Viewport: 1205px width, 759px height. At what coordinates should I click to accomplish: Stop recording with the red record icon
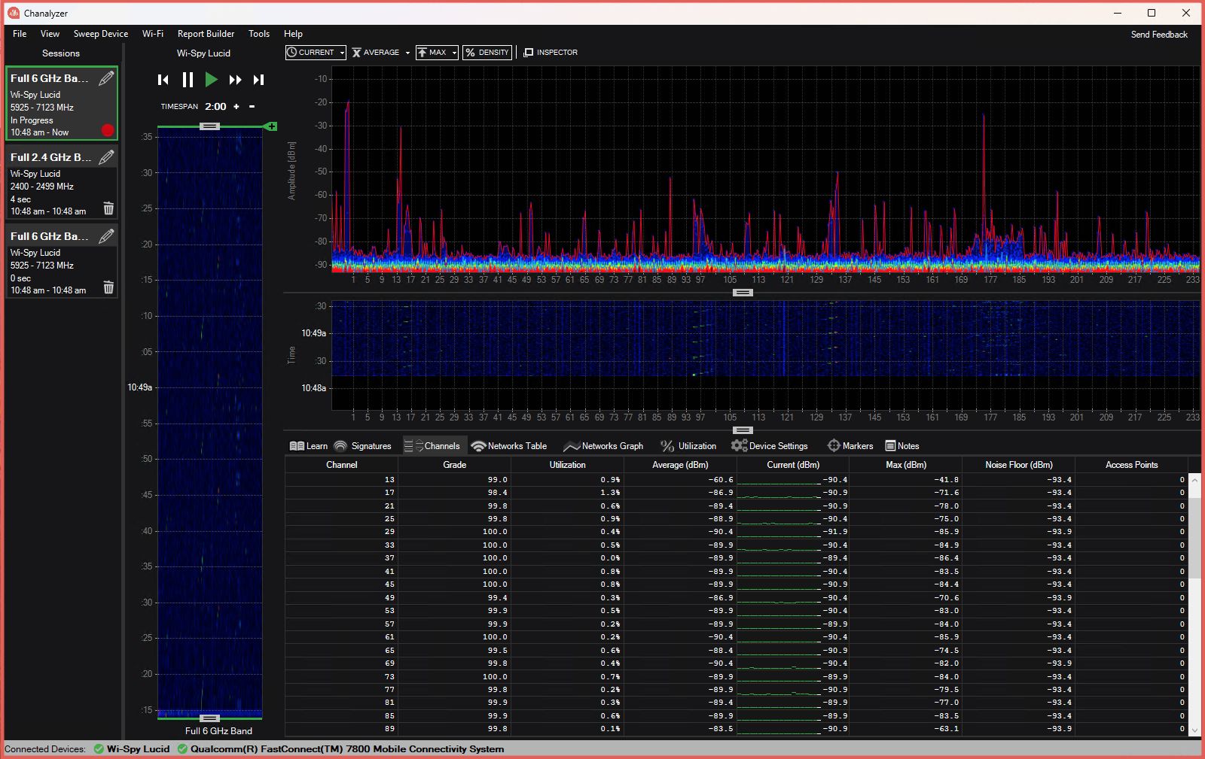point(108,130)
